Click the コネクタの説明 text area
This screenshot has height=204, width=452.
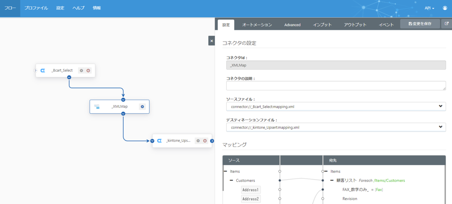coord(336,86)
